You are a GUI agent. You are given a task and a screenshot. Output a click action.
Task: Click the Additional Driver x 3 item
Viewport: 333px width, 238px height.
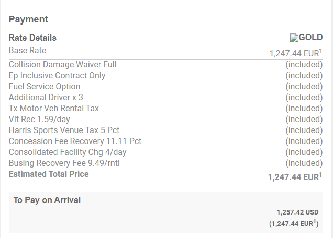(46, 98)
